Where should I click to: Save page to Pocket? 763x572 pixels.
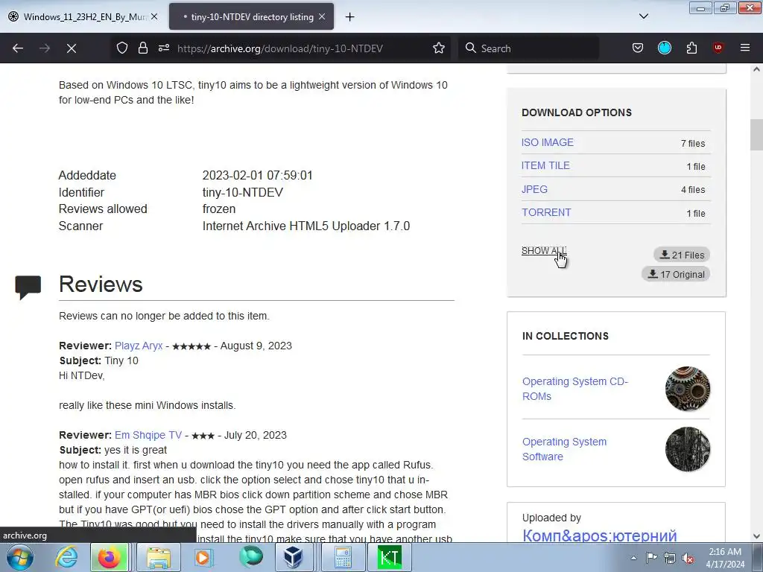(x=638, y=48)
